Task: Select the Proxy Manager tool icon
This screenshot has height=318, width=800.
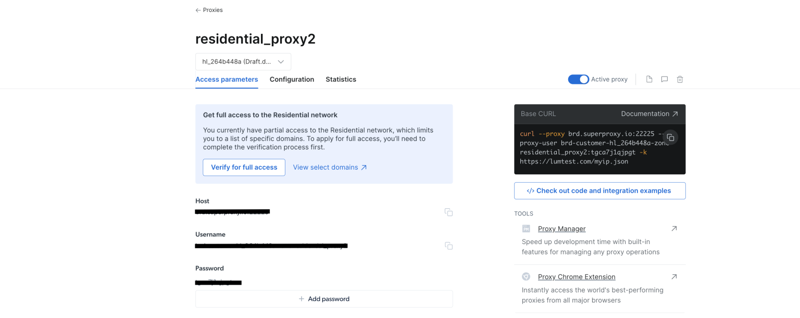Action: [526, 228]
